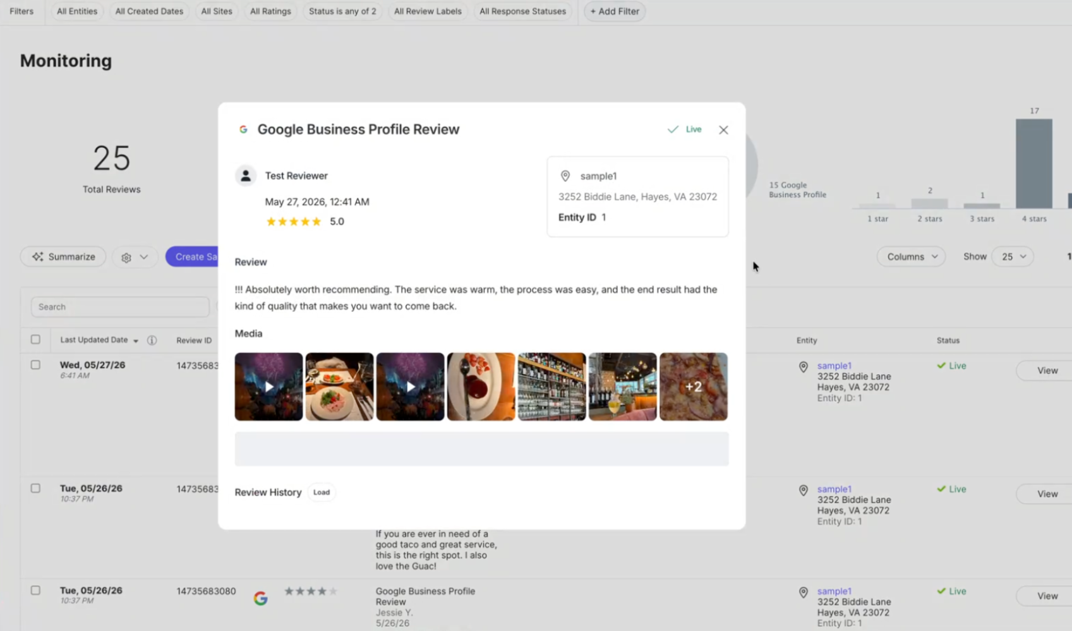Open the Columns dropdown
Screen dimensions: 1072x631
point(911,256)
